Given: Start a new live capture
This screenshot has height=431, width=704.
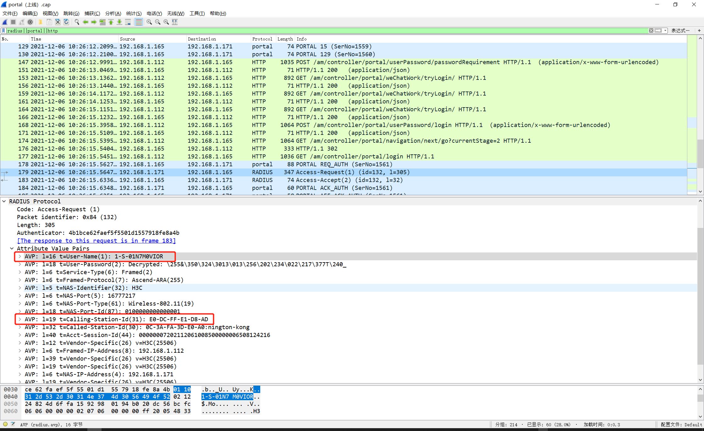Looking at the screenshot, I should point(4,22).
